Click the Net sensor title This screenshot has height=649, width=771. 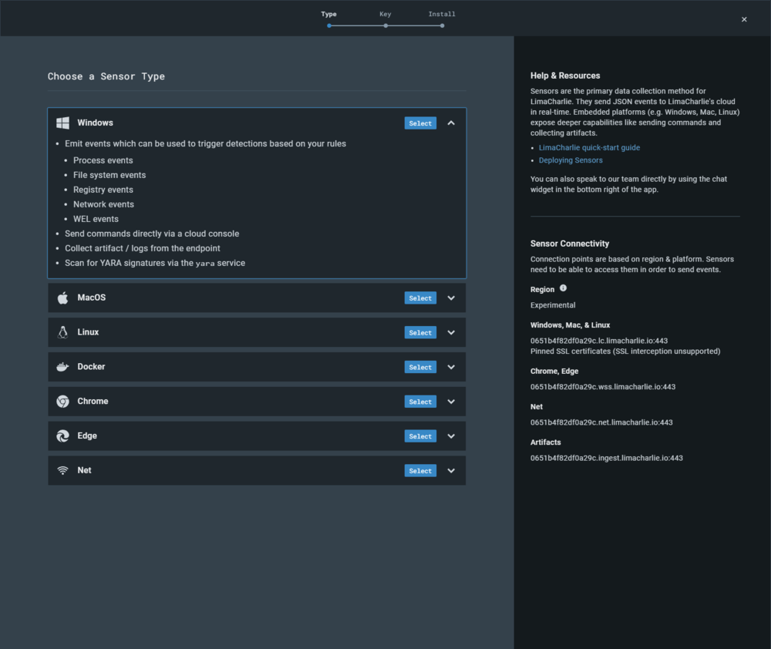tap(84, 470)
